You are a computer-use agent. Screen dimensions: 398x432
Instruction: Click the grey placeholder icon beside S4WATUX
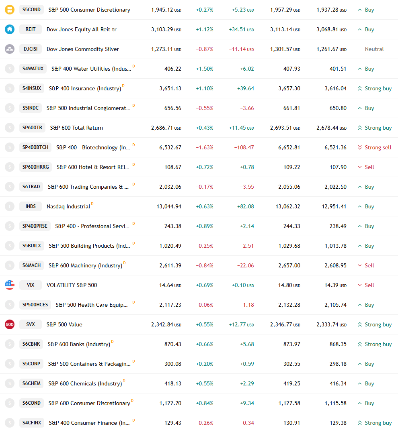click(x=10, y=69)
